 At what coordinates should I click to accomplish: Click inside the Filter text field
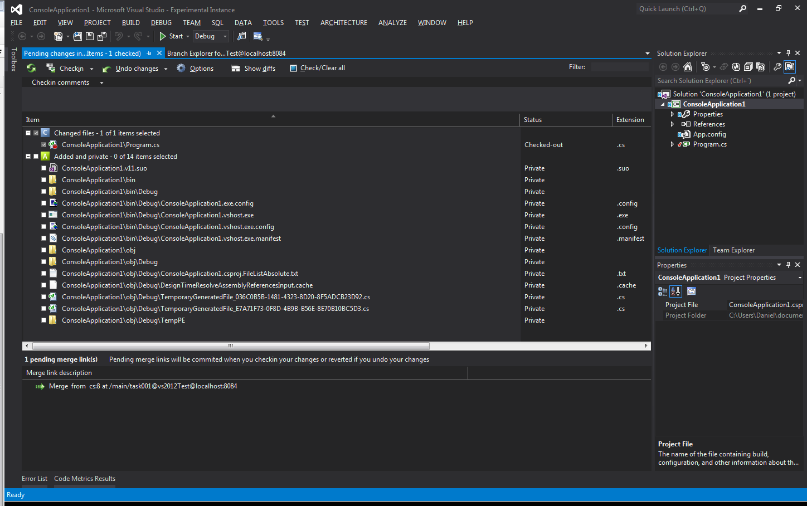(x=619, y=66)
